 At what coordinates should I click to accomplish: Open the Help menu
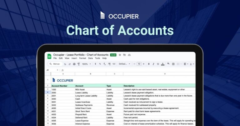pyautogui.click(x=104, y=58)
